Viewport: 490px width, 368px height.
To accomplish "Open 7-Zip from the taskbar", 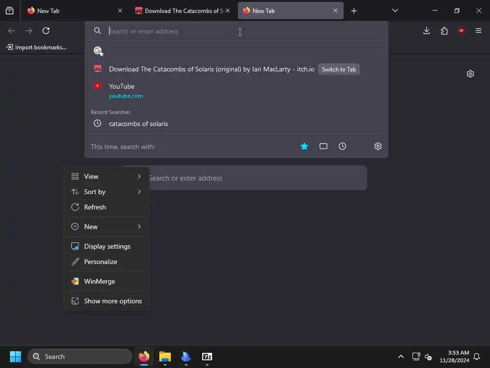I will [x=207, y=356].
